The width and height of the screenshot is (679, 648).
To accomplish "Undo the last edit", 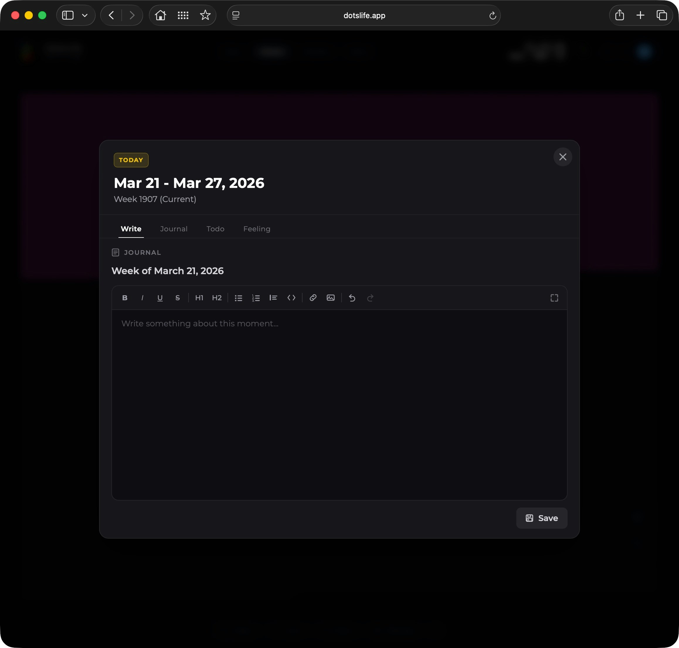I will [352, 298].
